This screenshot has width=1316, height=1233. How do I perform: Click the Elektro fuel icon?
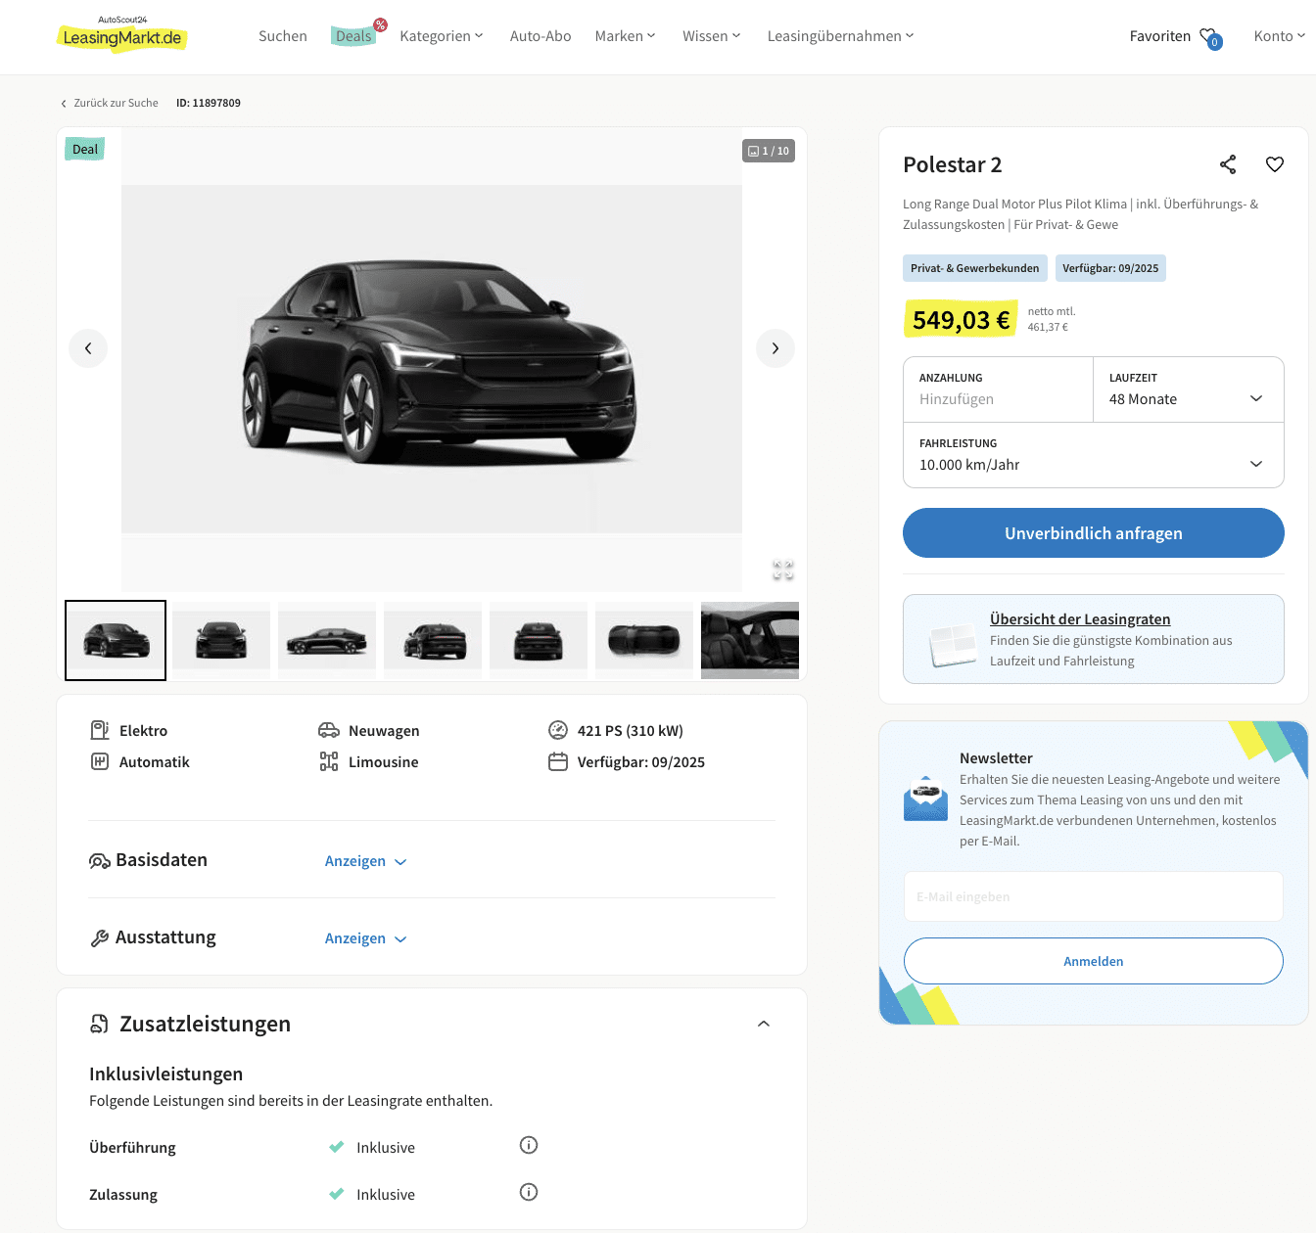100,730
